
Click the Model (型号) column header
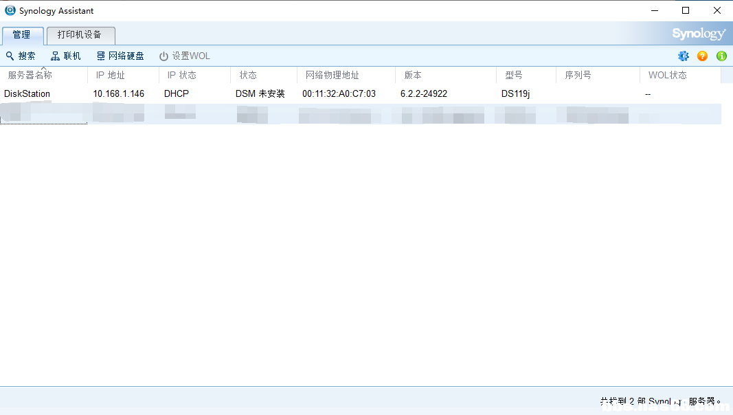(x=514, y=76)
